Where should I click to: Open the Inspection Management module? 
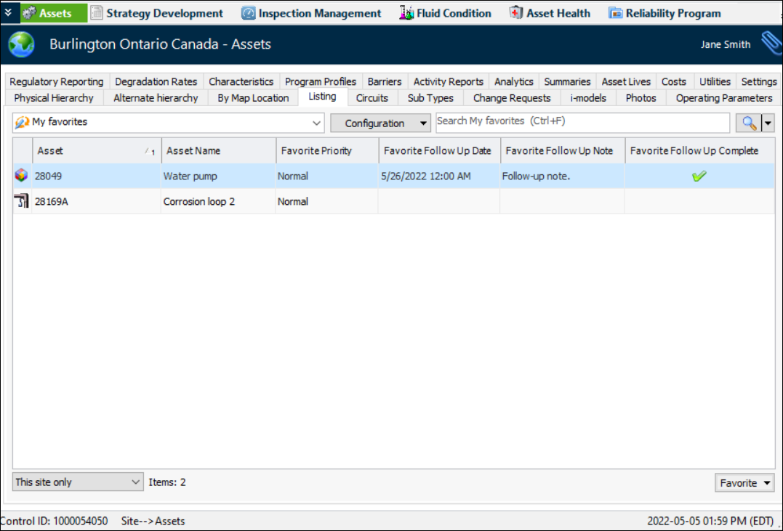pyautogui.click(x=311, y=13)
